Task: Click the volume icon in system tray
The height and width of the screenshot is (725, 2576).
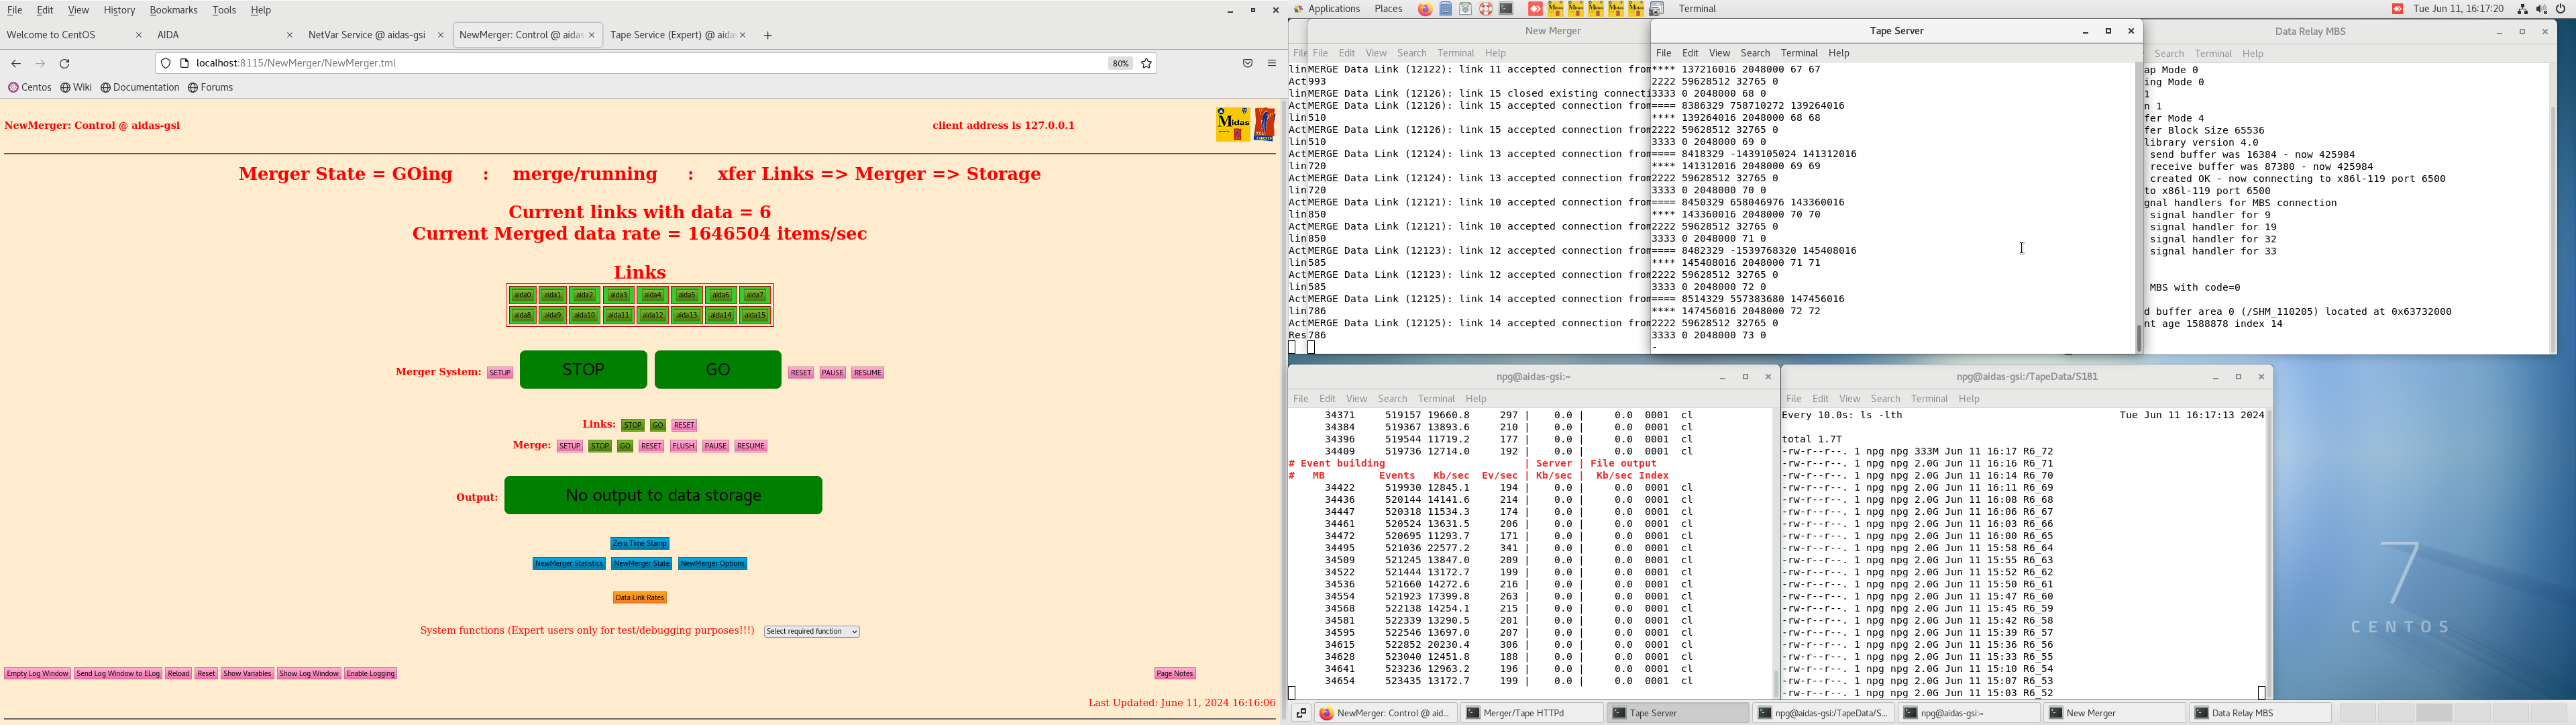Action: click(2541, 9)
